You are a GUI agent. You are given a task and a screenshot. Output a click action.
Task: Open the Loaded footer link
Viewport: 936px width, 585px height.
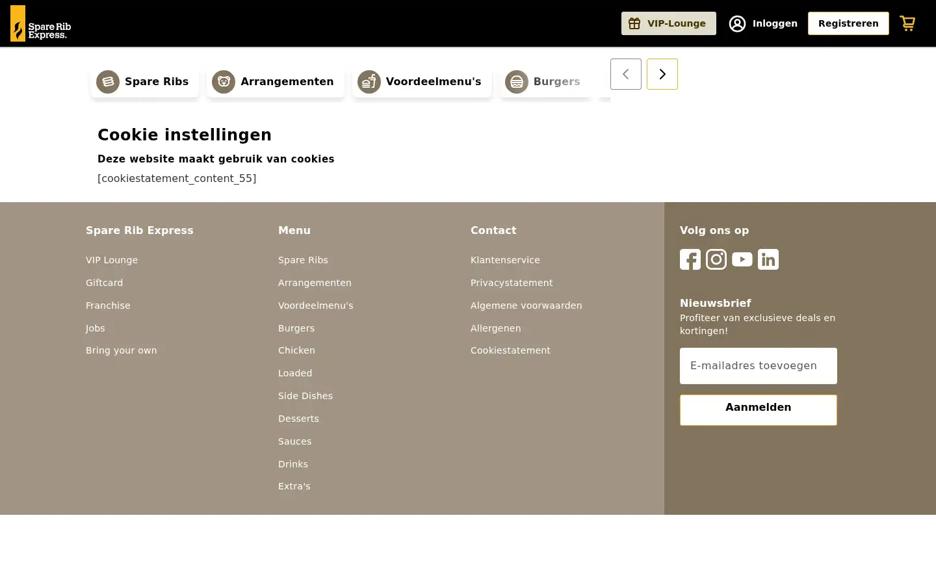coord(295,373)
